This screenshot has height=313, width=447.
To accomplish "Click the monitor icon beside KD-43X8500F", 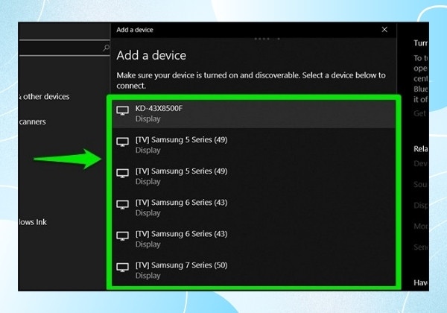I will click(123, 110).
